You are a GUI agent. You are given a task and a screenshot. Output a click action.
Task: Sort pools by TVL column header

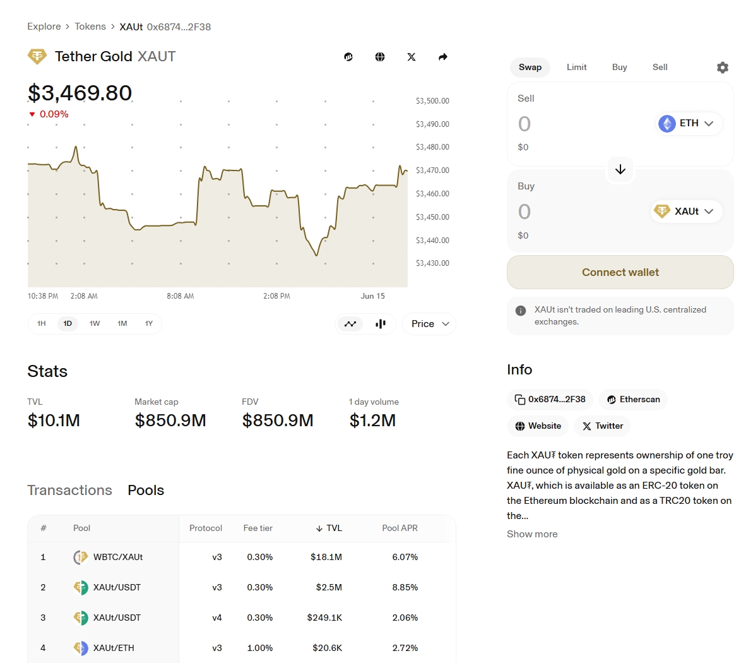(329, 529)
